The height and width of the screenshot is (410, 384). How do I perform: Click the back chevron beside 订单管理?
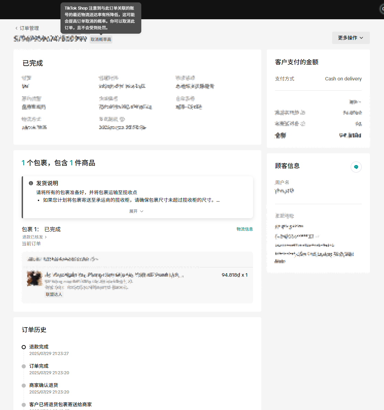tap(17, 28)
